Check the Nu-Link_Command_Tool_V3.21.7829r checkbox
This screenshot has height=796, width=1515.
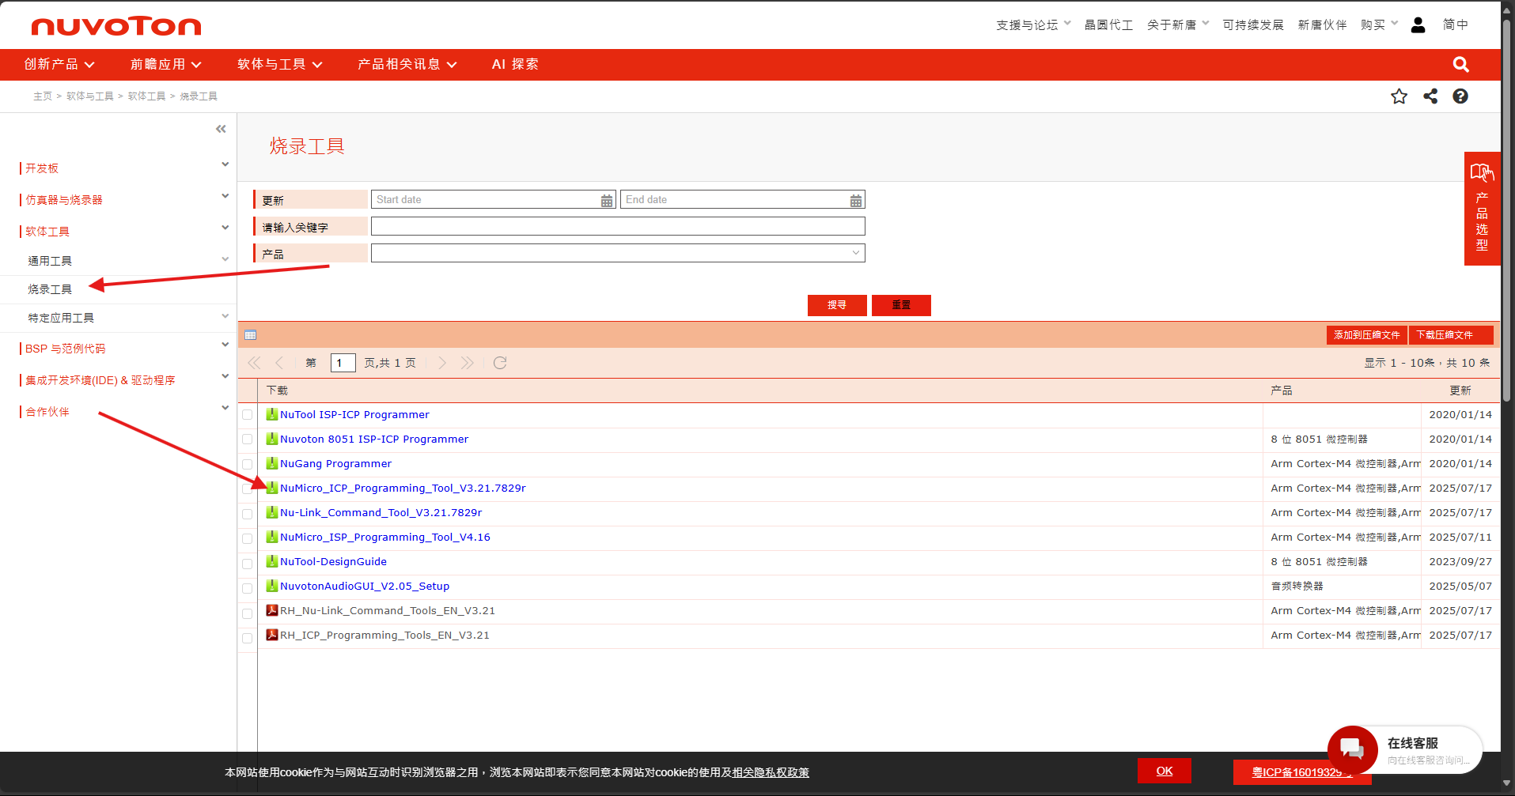coord(248,513)
